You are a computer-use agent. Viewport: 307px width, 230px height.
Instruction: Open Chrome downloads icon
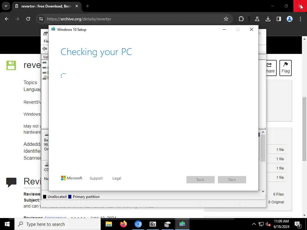[x=268, y=19]
